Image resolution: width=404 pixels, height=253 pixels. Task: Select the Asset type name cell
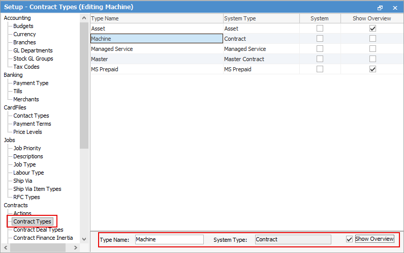point(157,29)
